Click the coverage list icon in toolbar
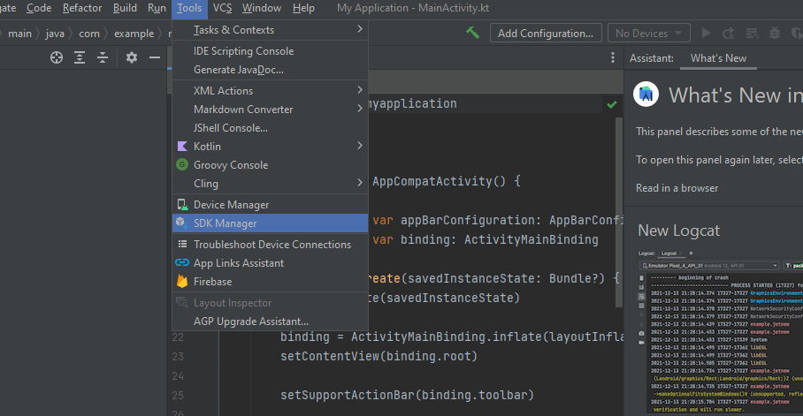The width and height of the screenshot is (803, 416). [x=752, y=34]
